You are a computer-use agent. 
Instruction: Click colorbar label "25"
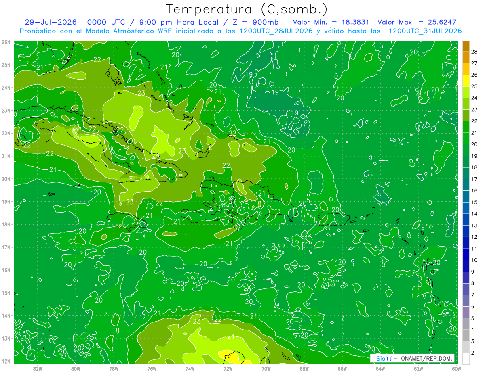474,86
